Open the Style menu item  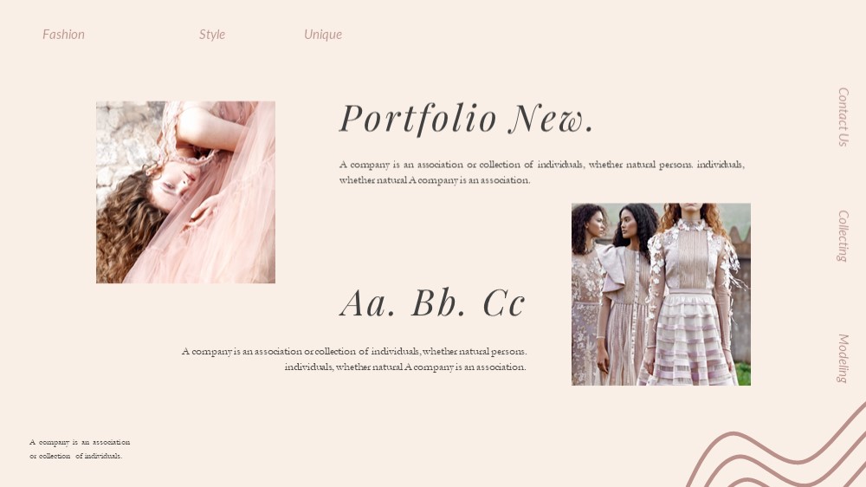[212, 35]
